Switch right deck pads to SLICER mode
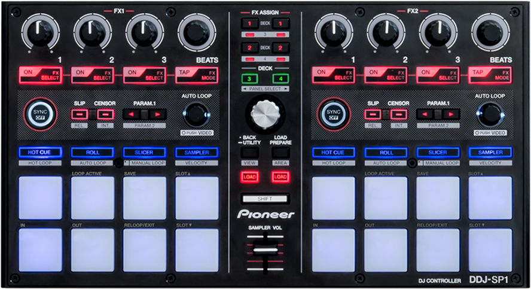This screenshot has height=289, width=531. (x=438, y=153)
